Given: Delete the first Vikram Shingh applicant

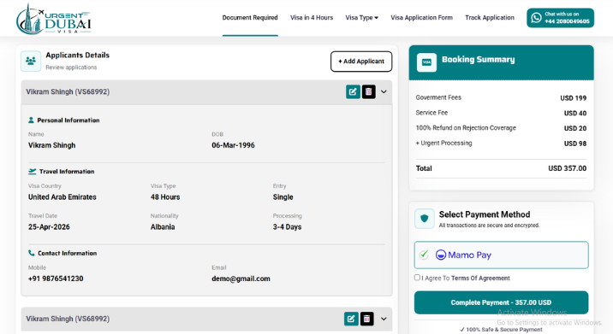Looking at the screenshot, I should [368, 91].
